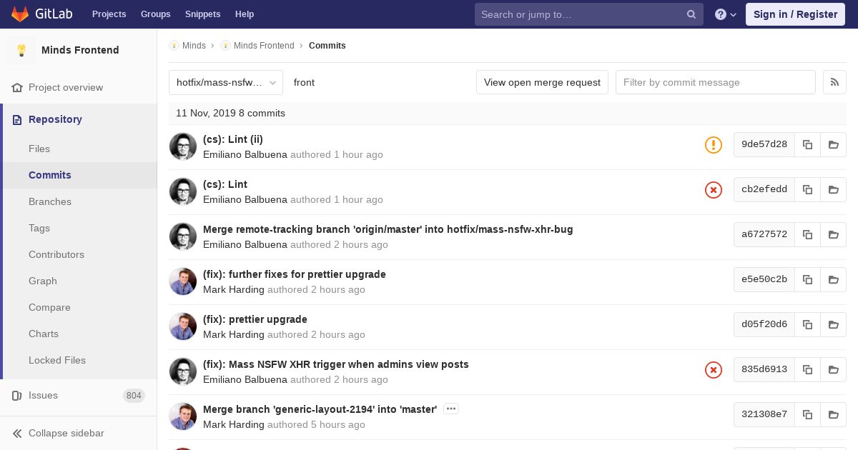Open Charts in the sidebar
858x450 pixels.
coord(44,334)
